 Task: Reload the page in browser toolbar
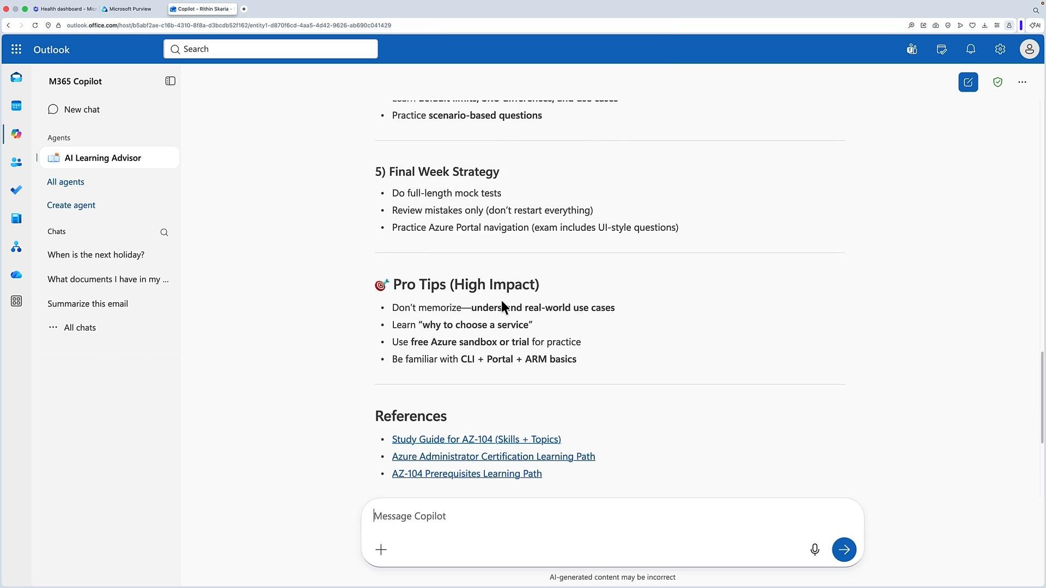pos(35,26)
